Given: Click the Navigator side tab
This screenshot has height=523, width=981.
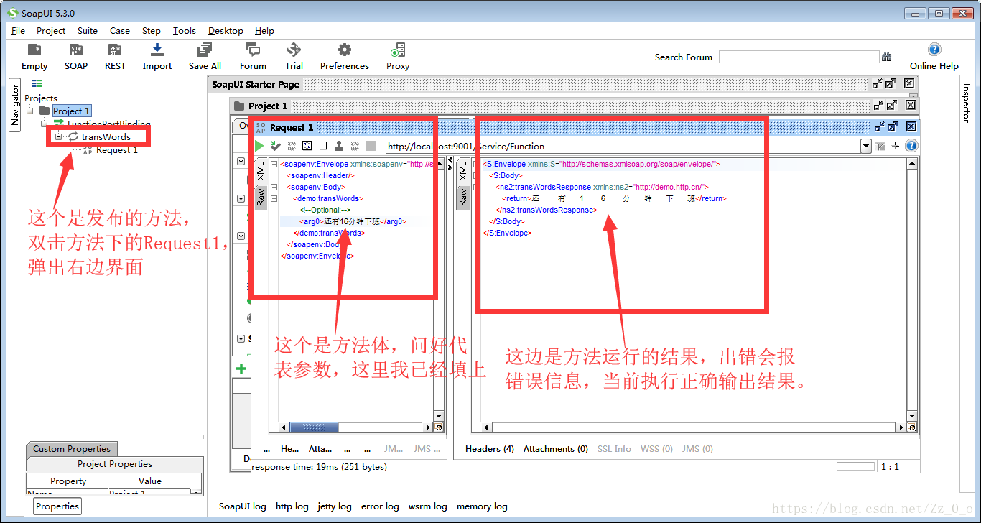Looking at the screenshot, I should tap(14, 105).
